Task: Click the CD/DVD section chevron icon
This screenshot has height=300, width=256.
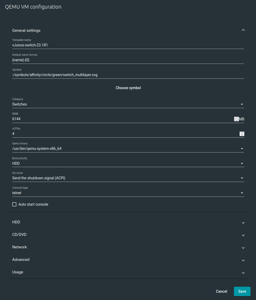Action: 243,235
